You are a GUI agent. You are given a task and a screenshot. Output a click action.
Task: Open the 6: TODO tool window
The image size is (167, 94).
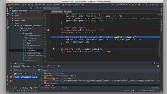point(34,88)
